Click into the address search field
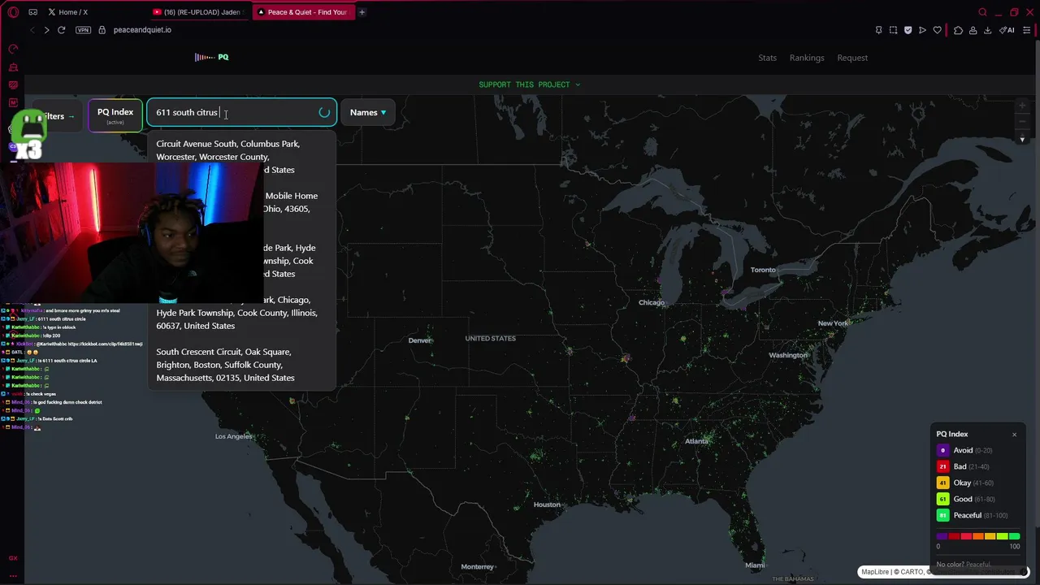This screenshot has width=1040, height=585. pyautogui.click(x=240, y=113)
